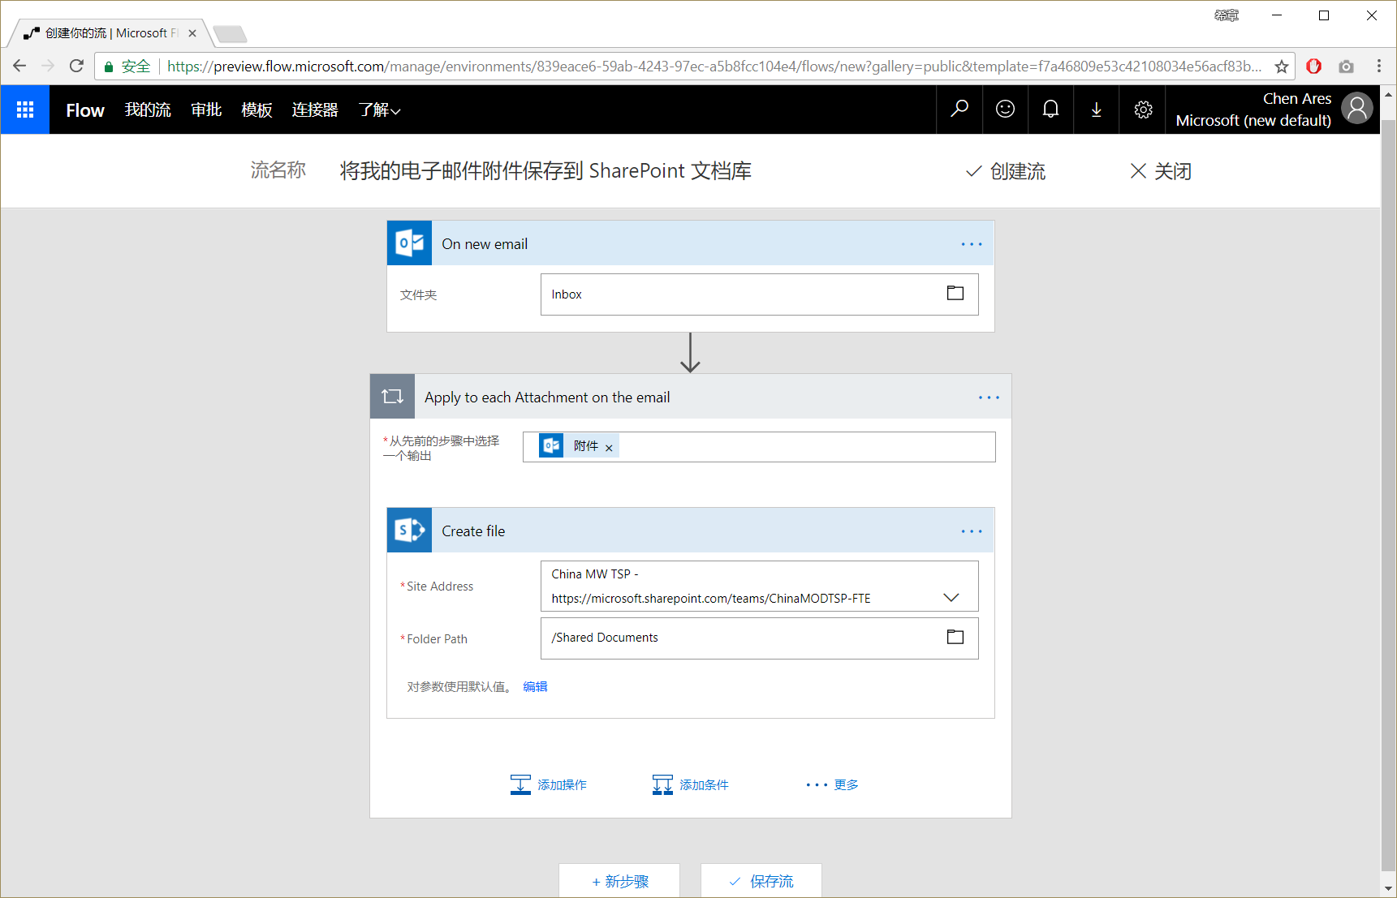
Task: Remove the 附件 token from output field
Action: [x=609, y=448]
